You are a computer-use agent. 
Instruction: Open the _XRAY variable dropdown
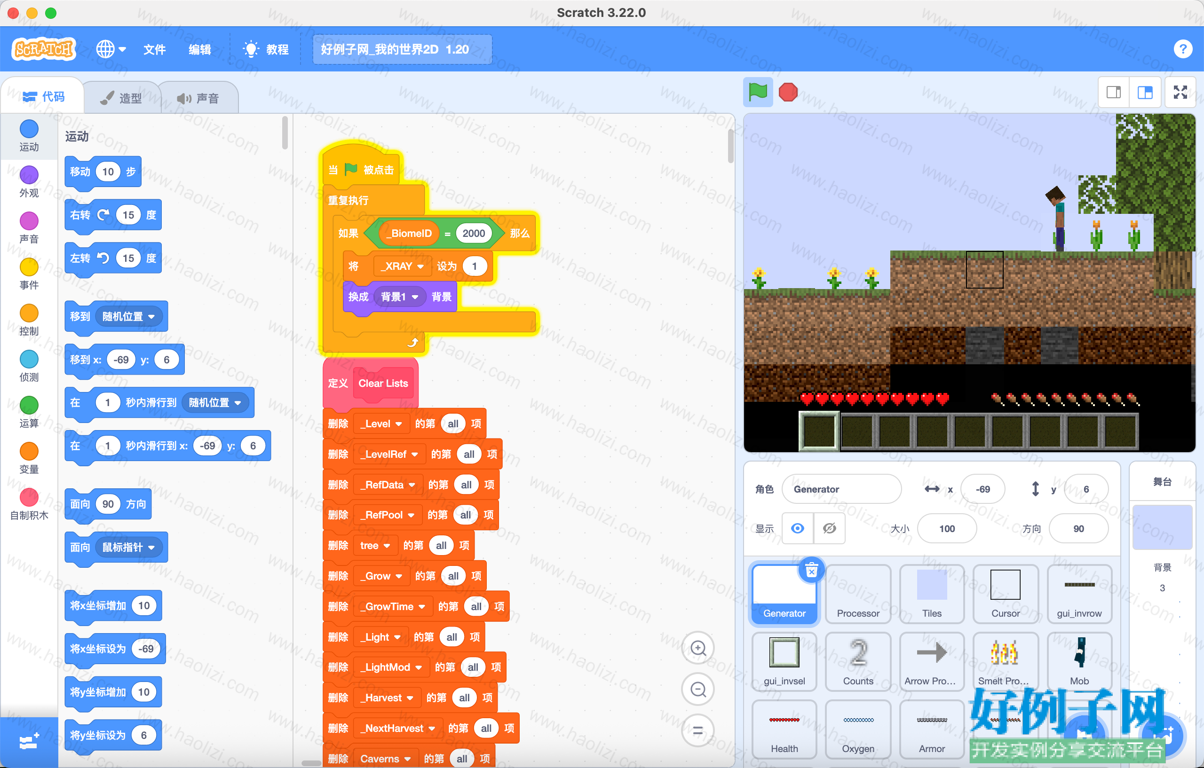(x=402, y=266)
